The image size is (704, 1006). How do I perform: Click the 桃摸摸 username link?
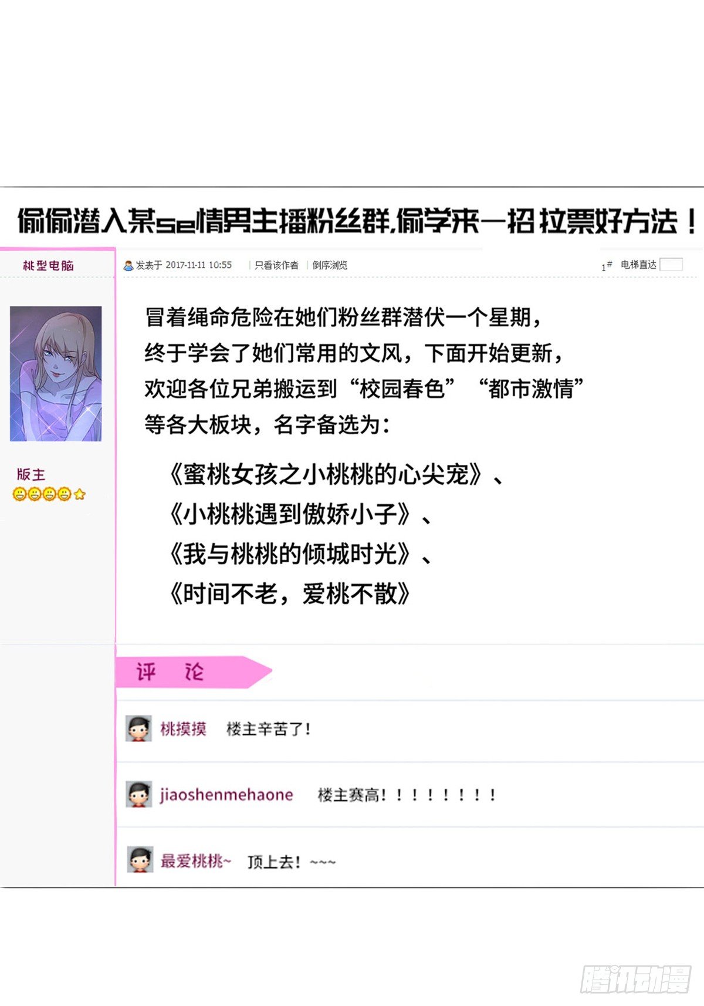click(x=183, y=729)
